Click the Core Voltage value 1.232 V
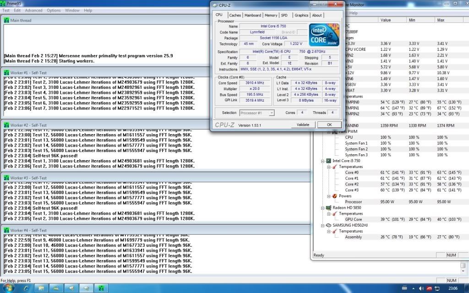 pos(296,43)
